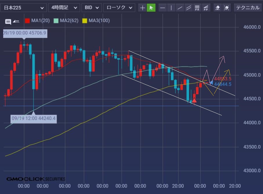The image size is (263, 194).
Task: Click the 09/19 12:00 44240.4 low marker
Action: (33, 118)
